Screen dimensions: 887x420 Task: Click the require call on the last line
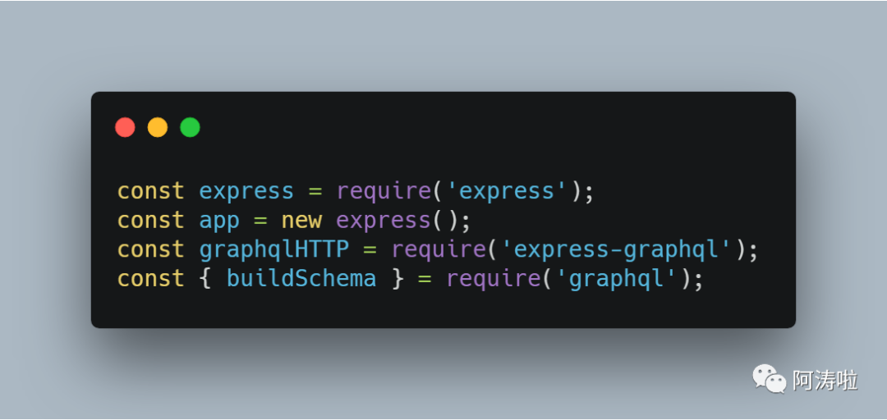[x=494, y=279]
